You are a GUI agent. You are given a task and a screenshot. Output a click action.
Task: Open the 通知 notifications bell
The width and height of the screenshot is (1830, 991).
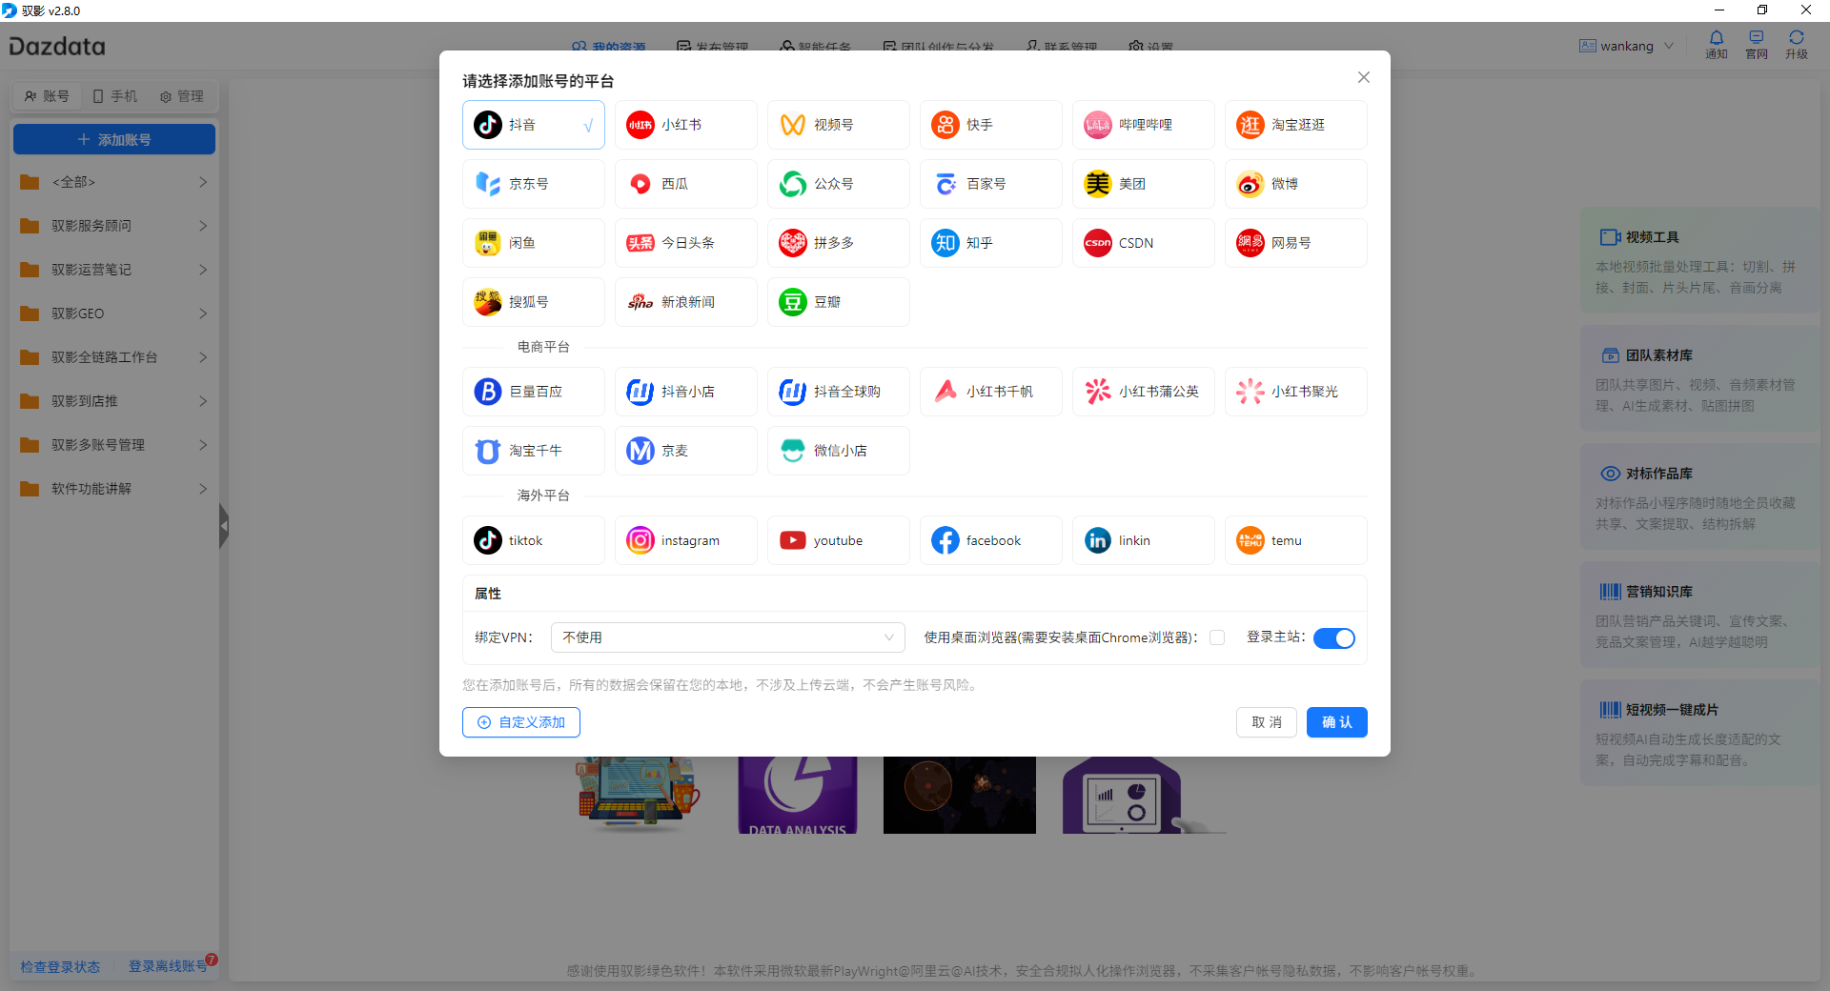point(1717,45)
